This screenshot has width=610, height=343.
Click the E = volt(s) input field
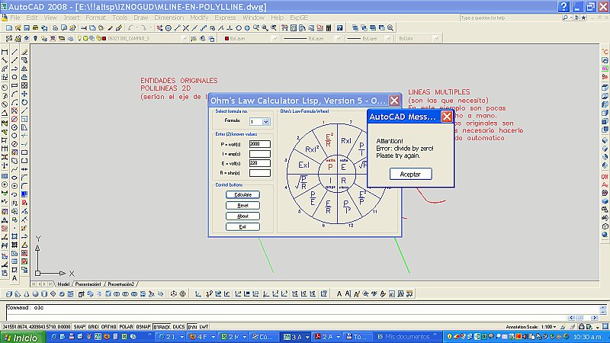tap(260, 163)
